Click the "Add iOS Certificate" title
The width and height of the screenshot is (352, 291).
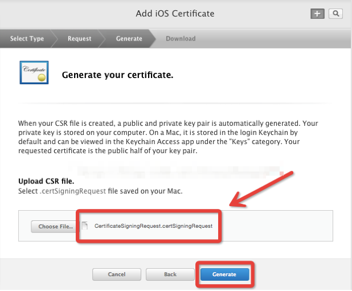click(x=175, y=14)
